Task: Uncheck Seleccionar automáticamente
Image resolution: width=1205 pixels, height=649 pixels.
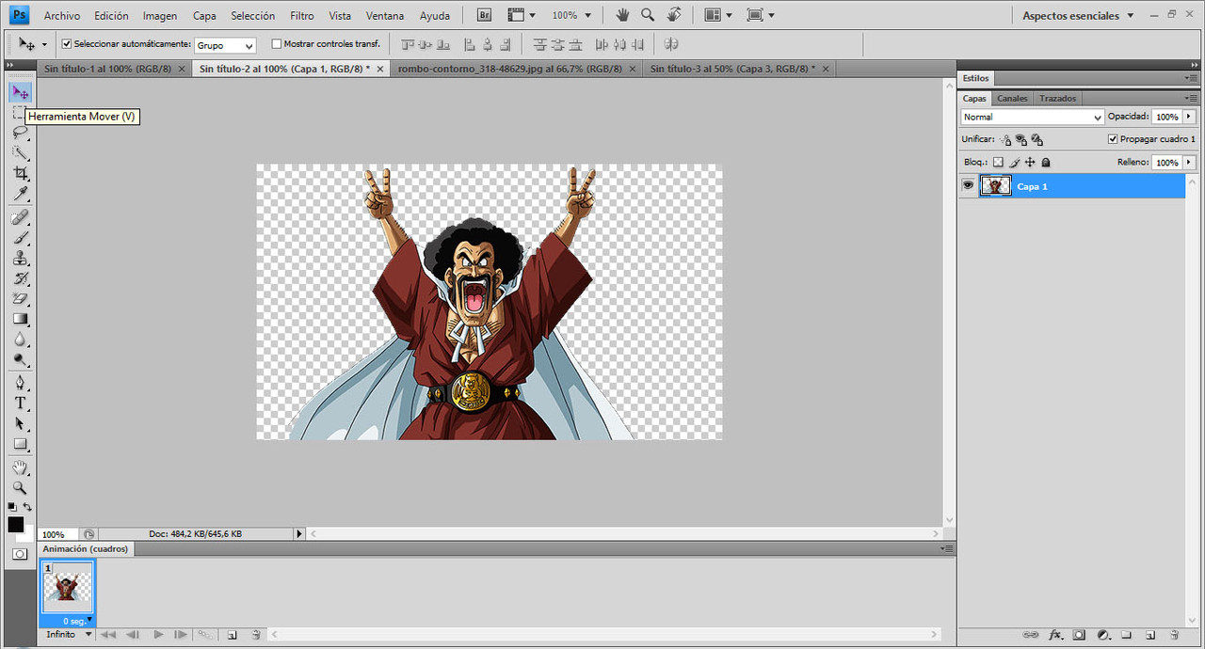Action: tap(67, 43)
